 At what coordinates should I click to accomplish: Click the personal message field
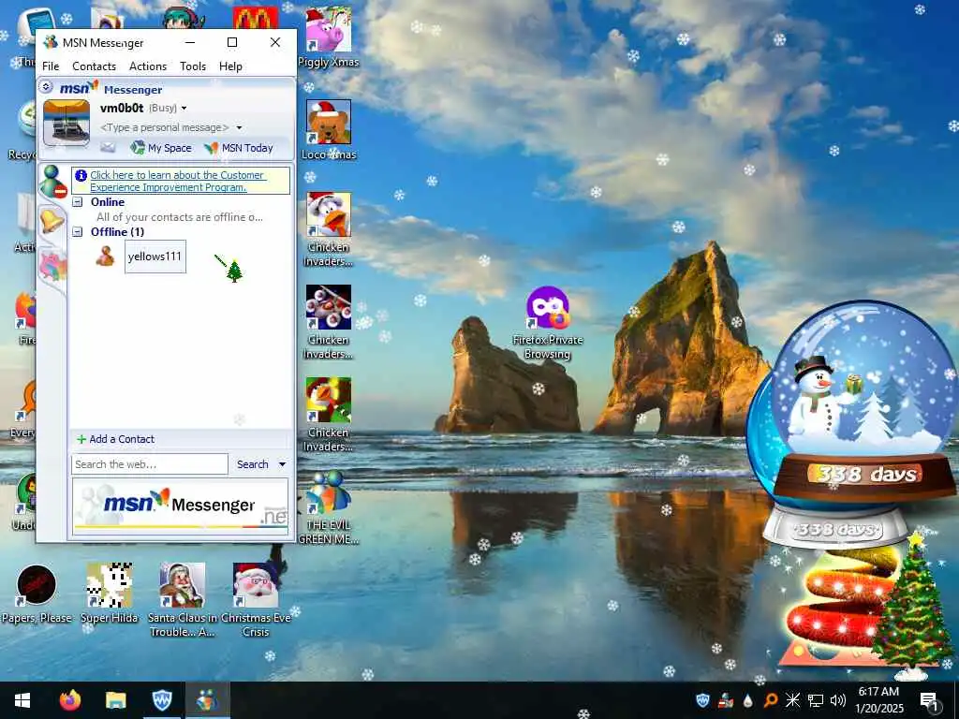[x=165, y=127]
